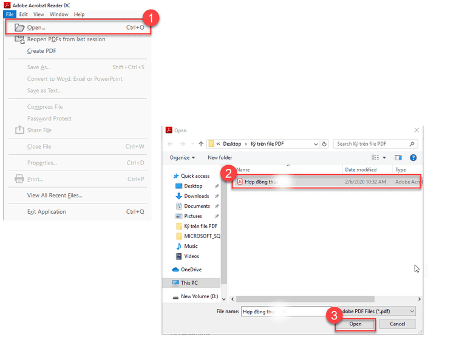
Task: Select Ký trên file PDF folder in tree
Action: point(197,226)
